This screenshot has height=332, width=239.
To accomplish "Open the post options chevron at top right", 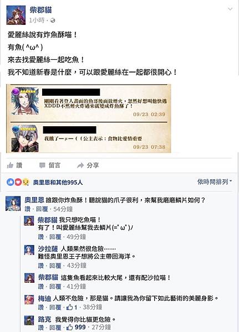I will point(230,9).
